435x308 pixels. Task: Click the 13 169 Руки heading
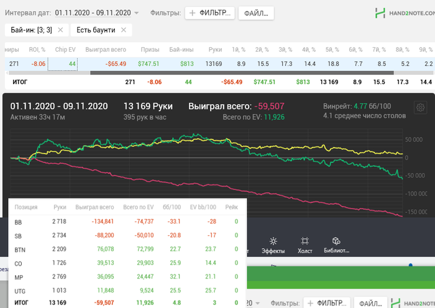point(148,106)
